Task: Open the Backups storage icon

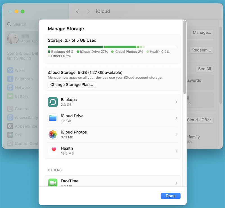Action: click(53, 102)
